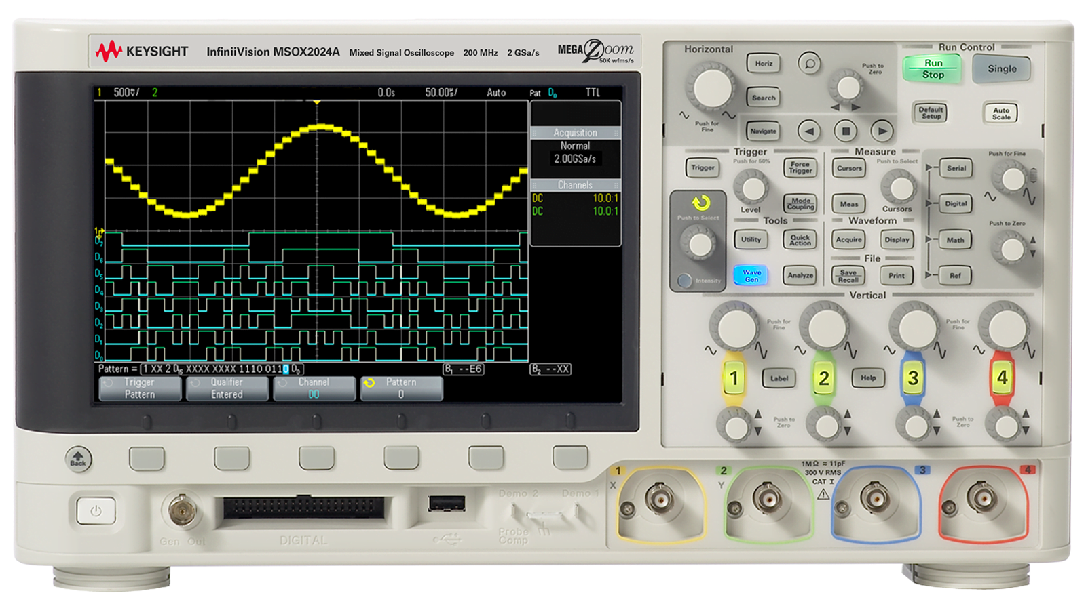Push the Entry knob with the green arrow
1086x610 pixels.
pos(699,243)
